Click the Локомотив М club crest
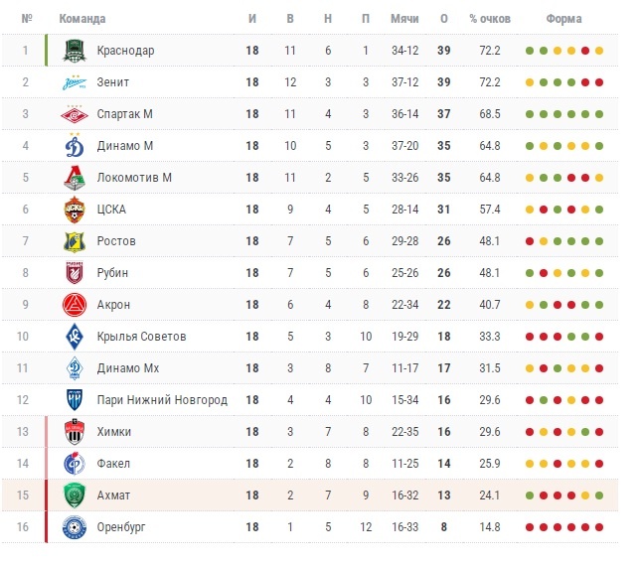 pyautogui.click(x=75, y=178)
